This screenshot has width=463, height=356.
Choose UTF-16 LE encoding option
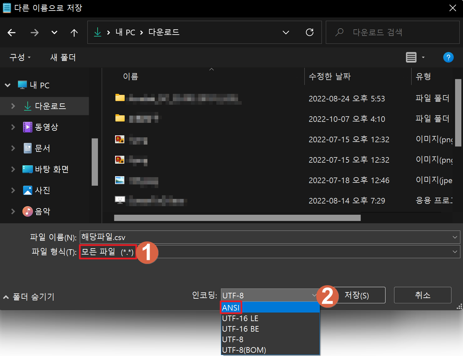tap(270, 318)
